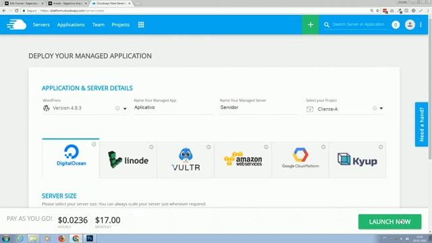
Task: Open the Applications menu
Action: coord(71,24)
